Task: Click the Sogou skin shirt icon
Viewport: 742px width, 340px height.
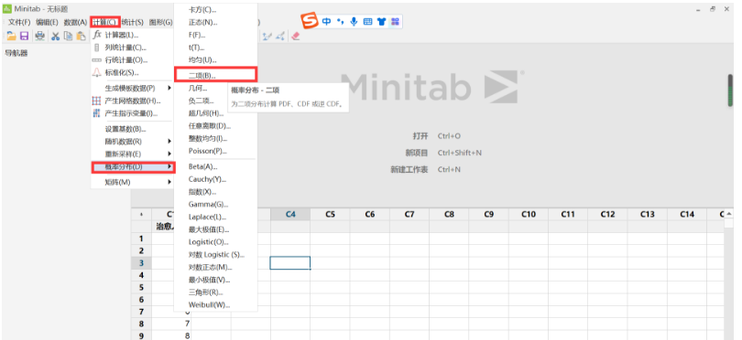Action: (x=381, y=22)
